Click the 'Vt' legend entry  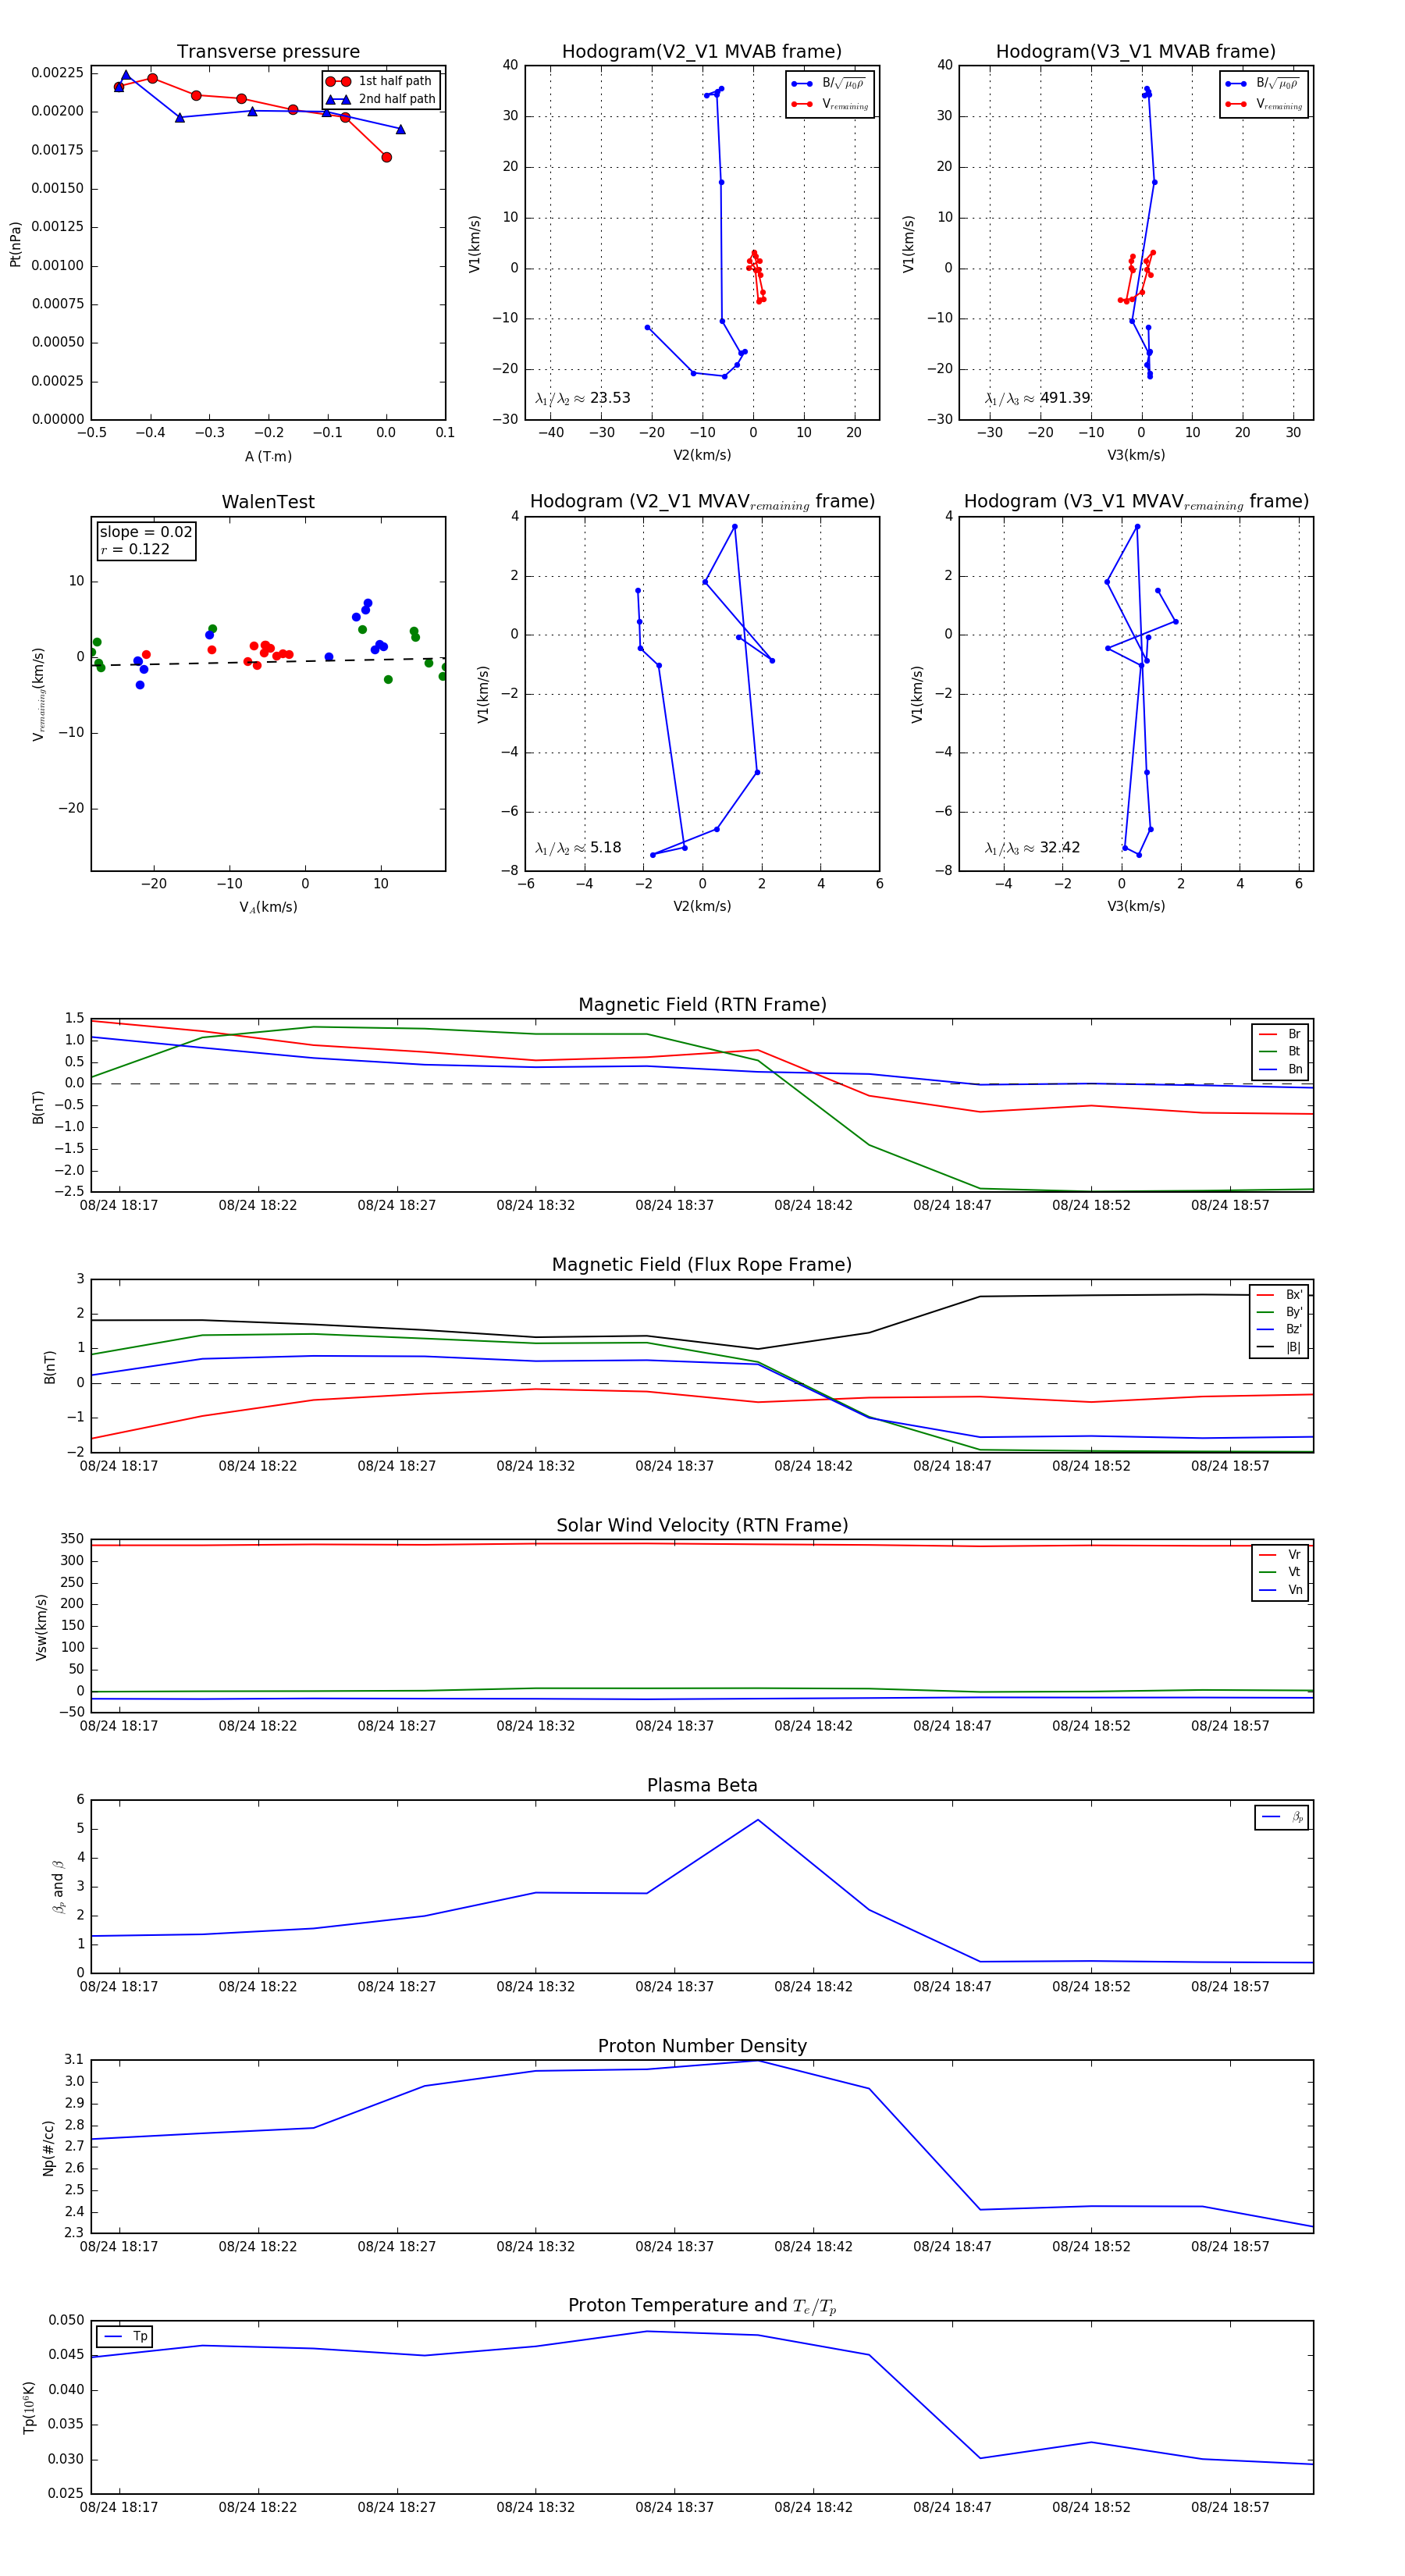tap(1280, 1572)
